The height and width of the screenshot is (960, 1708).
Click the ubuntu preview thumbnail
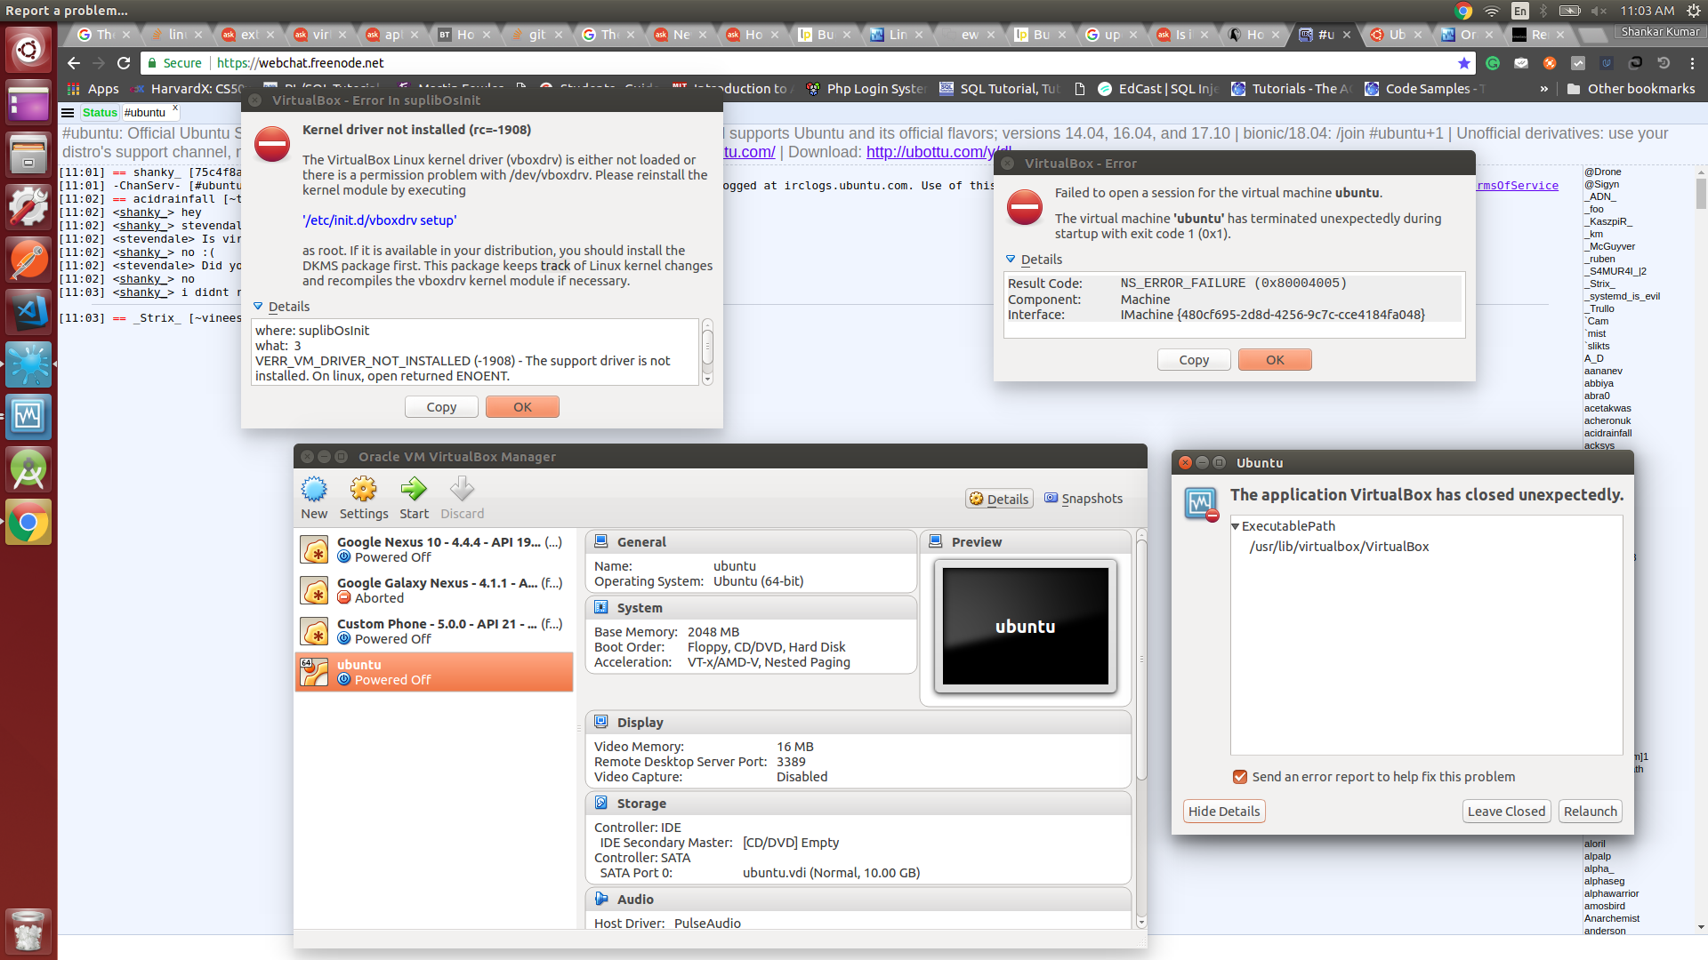1026,627
